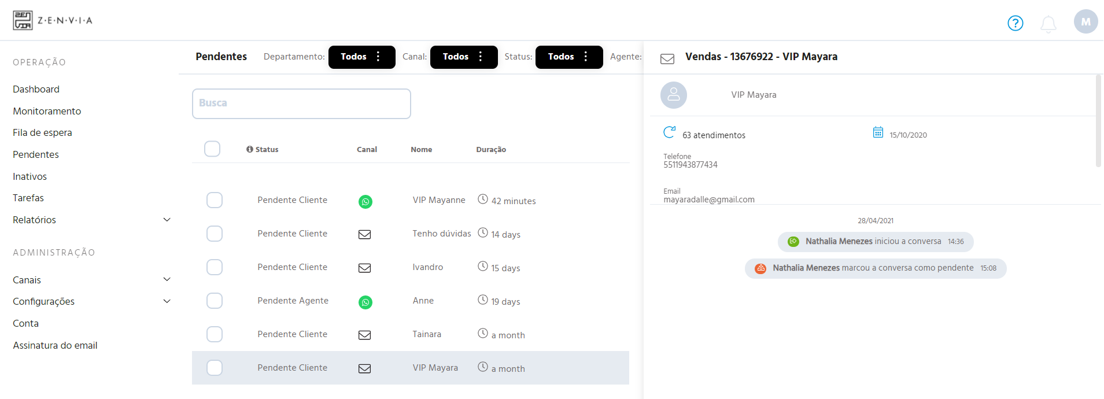The height and width of the screenshot is (399, 1104).
Task: Click the Busca search field
Action: pyautogui.click(x=301, y=104)
